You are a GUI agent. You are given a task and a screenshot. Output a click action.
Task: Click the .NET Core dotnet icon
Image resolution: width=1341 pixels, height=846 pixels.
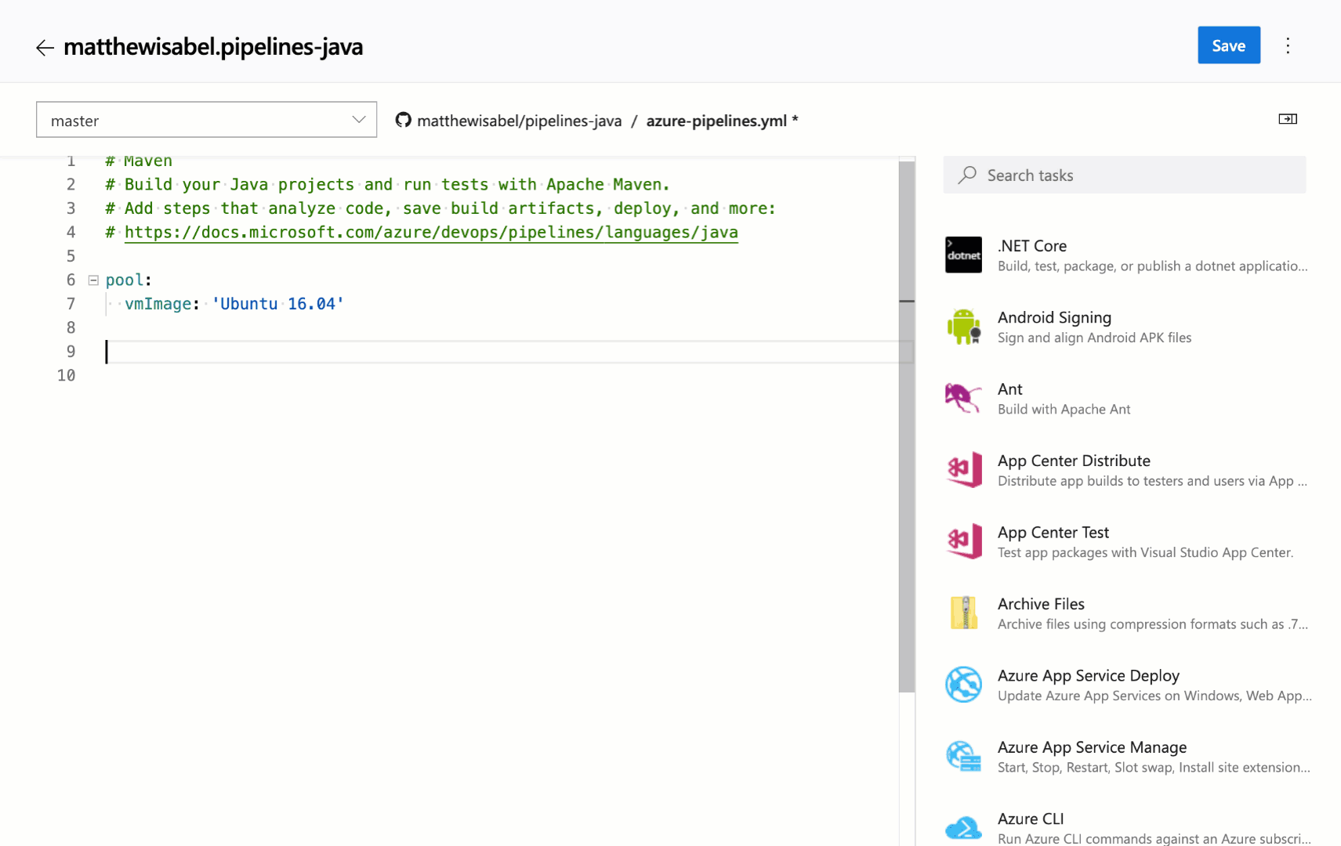point(963,255)
